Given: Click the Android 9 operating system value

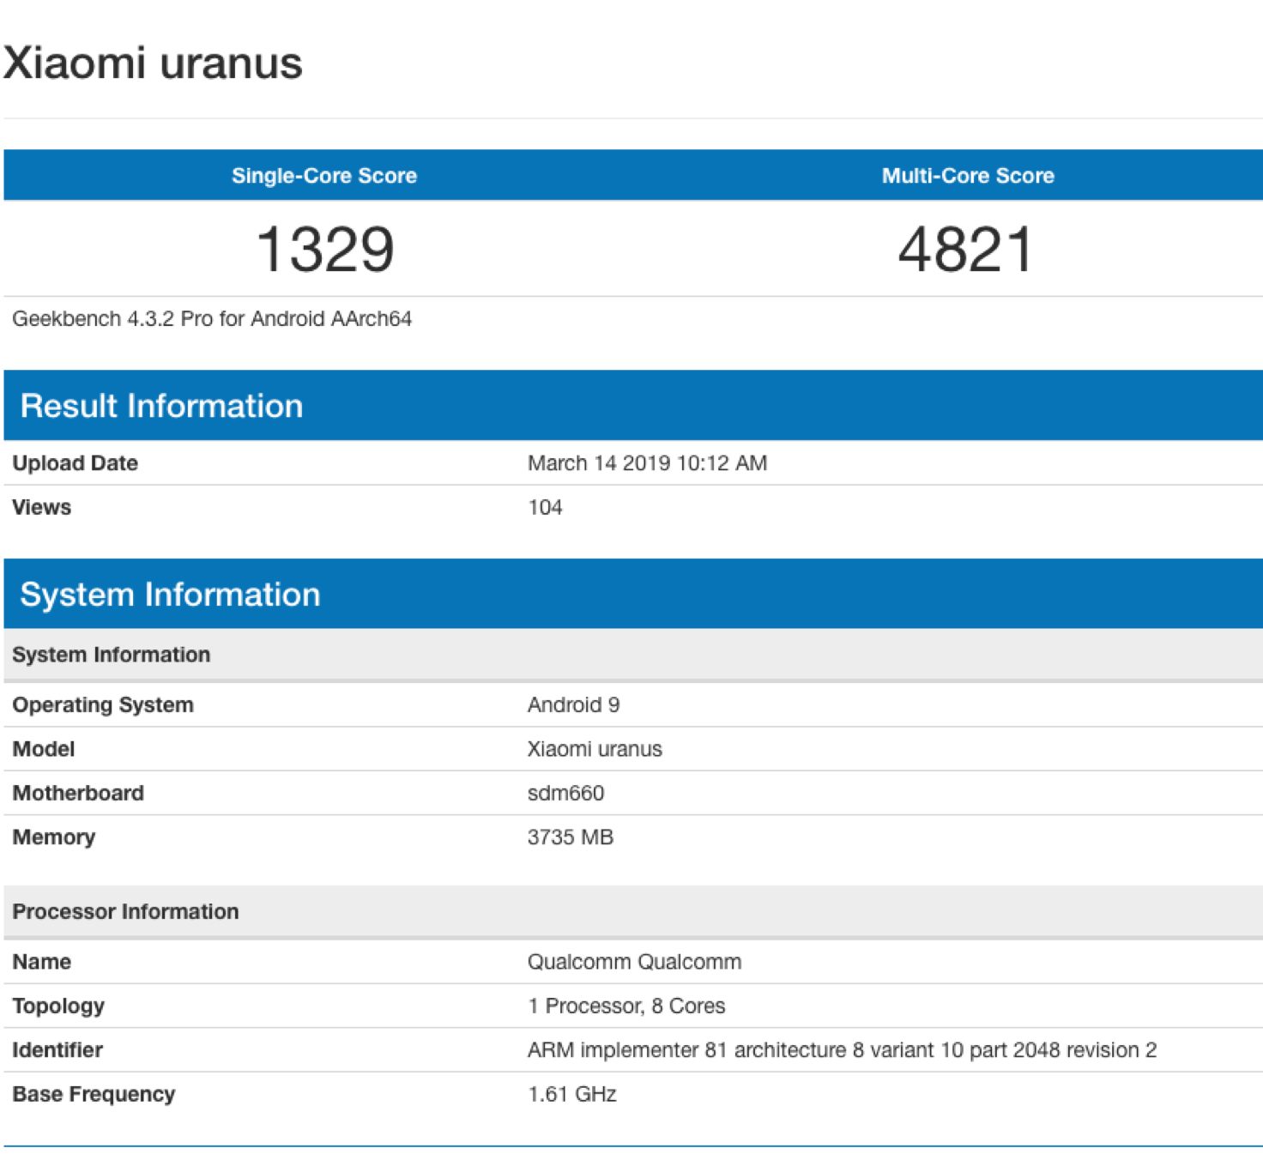Looking at the screenshot, I should click(573, 704).
